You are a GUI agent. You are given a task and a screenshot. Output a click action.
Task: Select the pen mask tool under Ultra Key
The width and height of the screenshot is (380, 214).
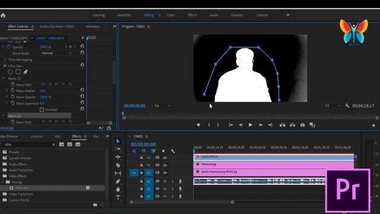26,72
